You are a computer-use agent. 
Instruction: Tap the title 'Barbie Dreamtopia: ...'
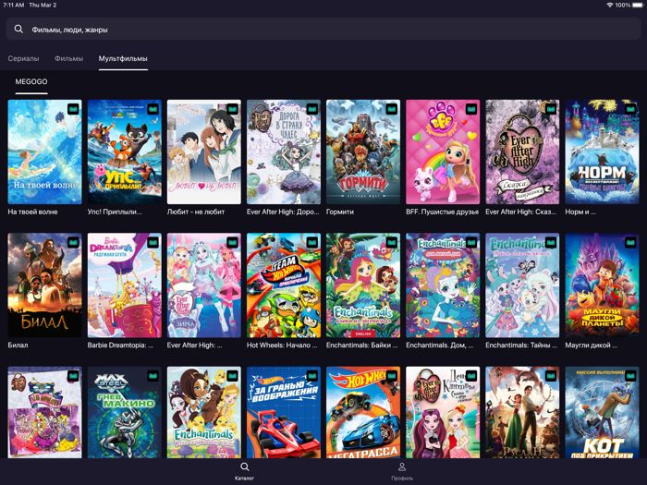coord(120,346)
